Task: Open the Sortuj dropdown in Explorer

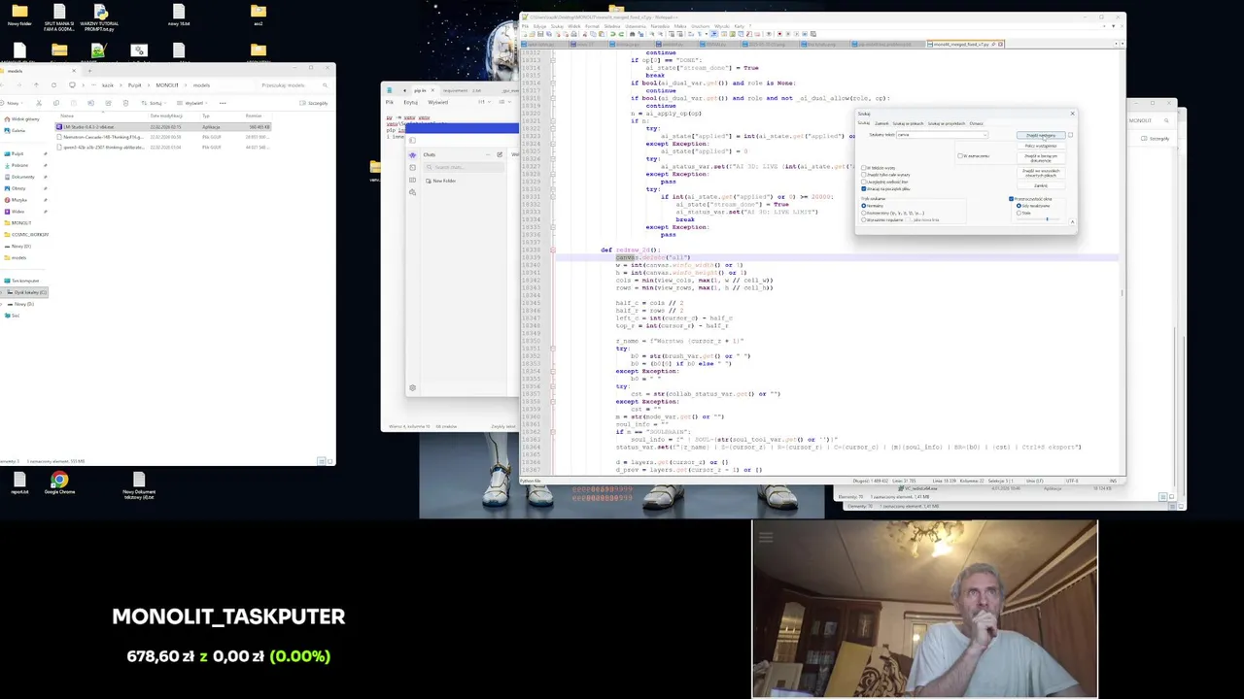Action: coord(154,103)
